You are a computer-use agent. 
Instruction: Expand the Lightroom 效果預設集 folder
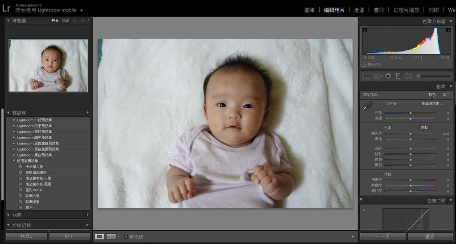(14, 126)
